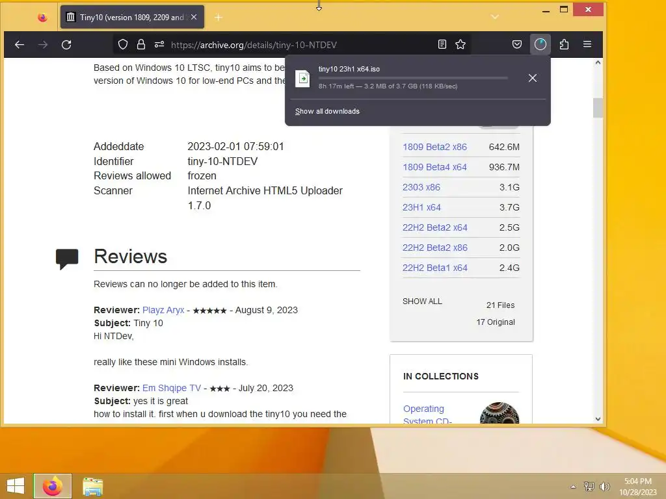Open the Operating System CD collection link
The height and width of the screenshot is (499, 666).
[x=427, y=415]
